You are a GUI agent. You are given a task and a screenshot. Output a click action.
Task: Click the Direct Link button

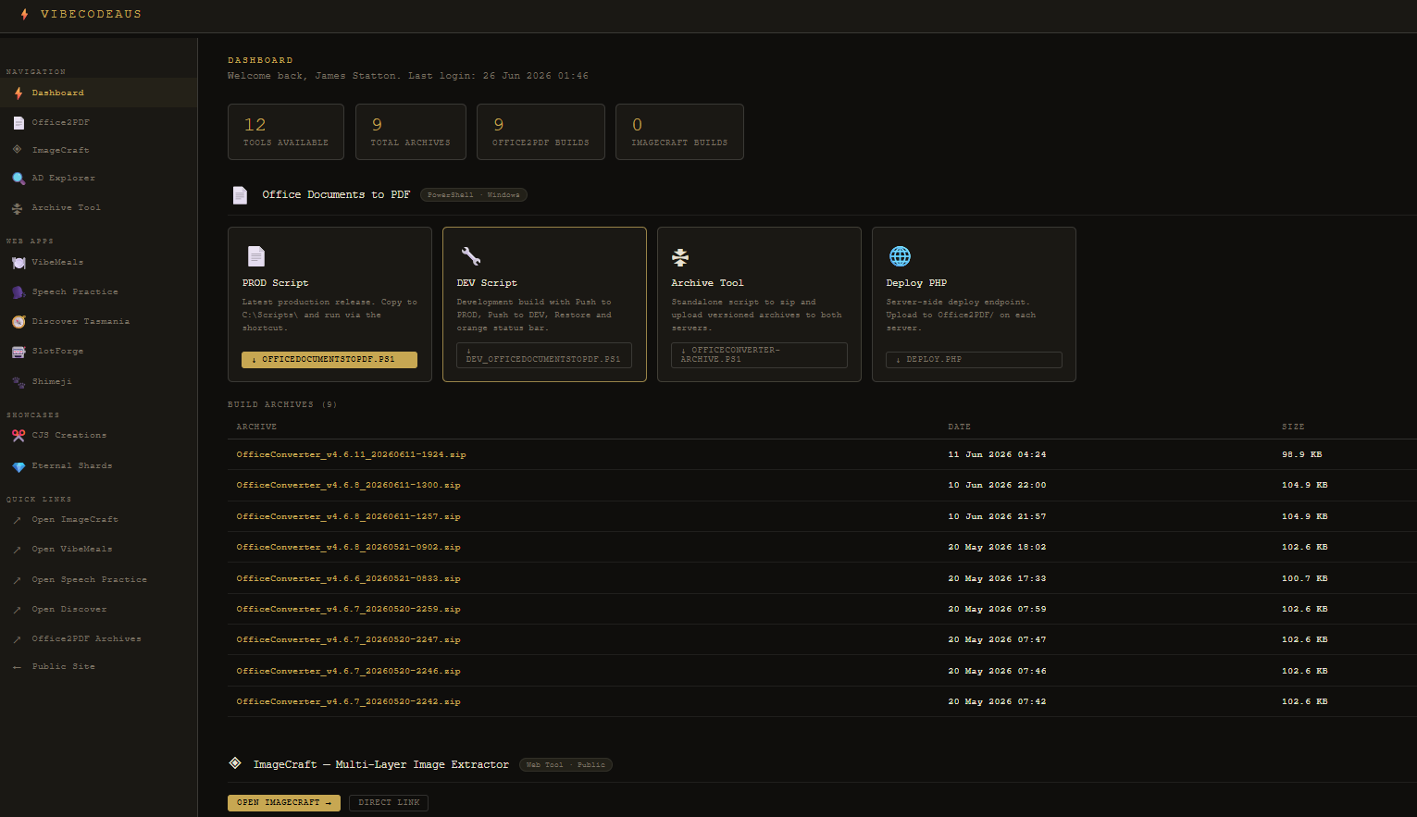389,802
